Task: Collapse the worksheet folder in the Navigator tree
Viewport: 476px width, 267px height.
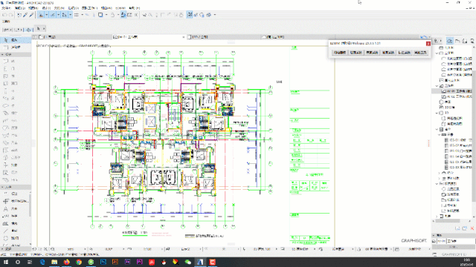Action: point(437,86)
